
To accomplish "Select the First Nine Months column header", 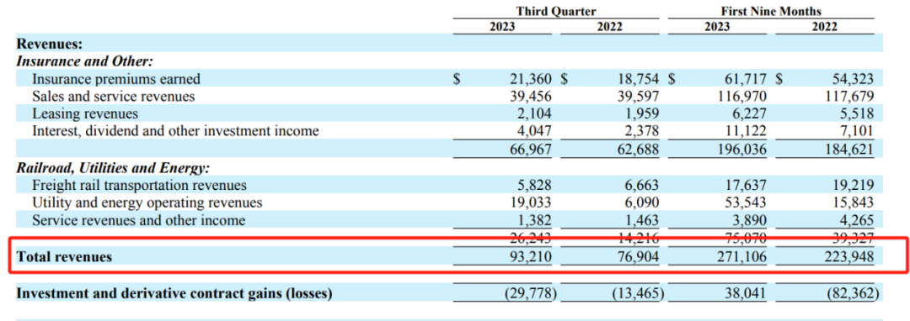I will point(771,12).
